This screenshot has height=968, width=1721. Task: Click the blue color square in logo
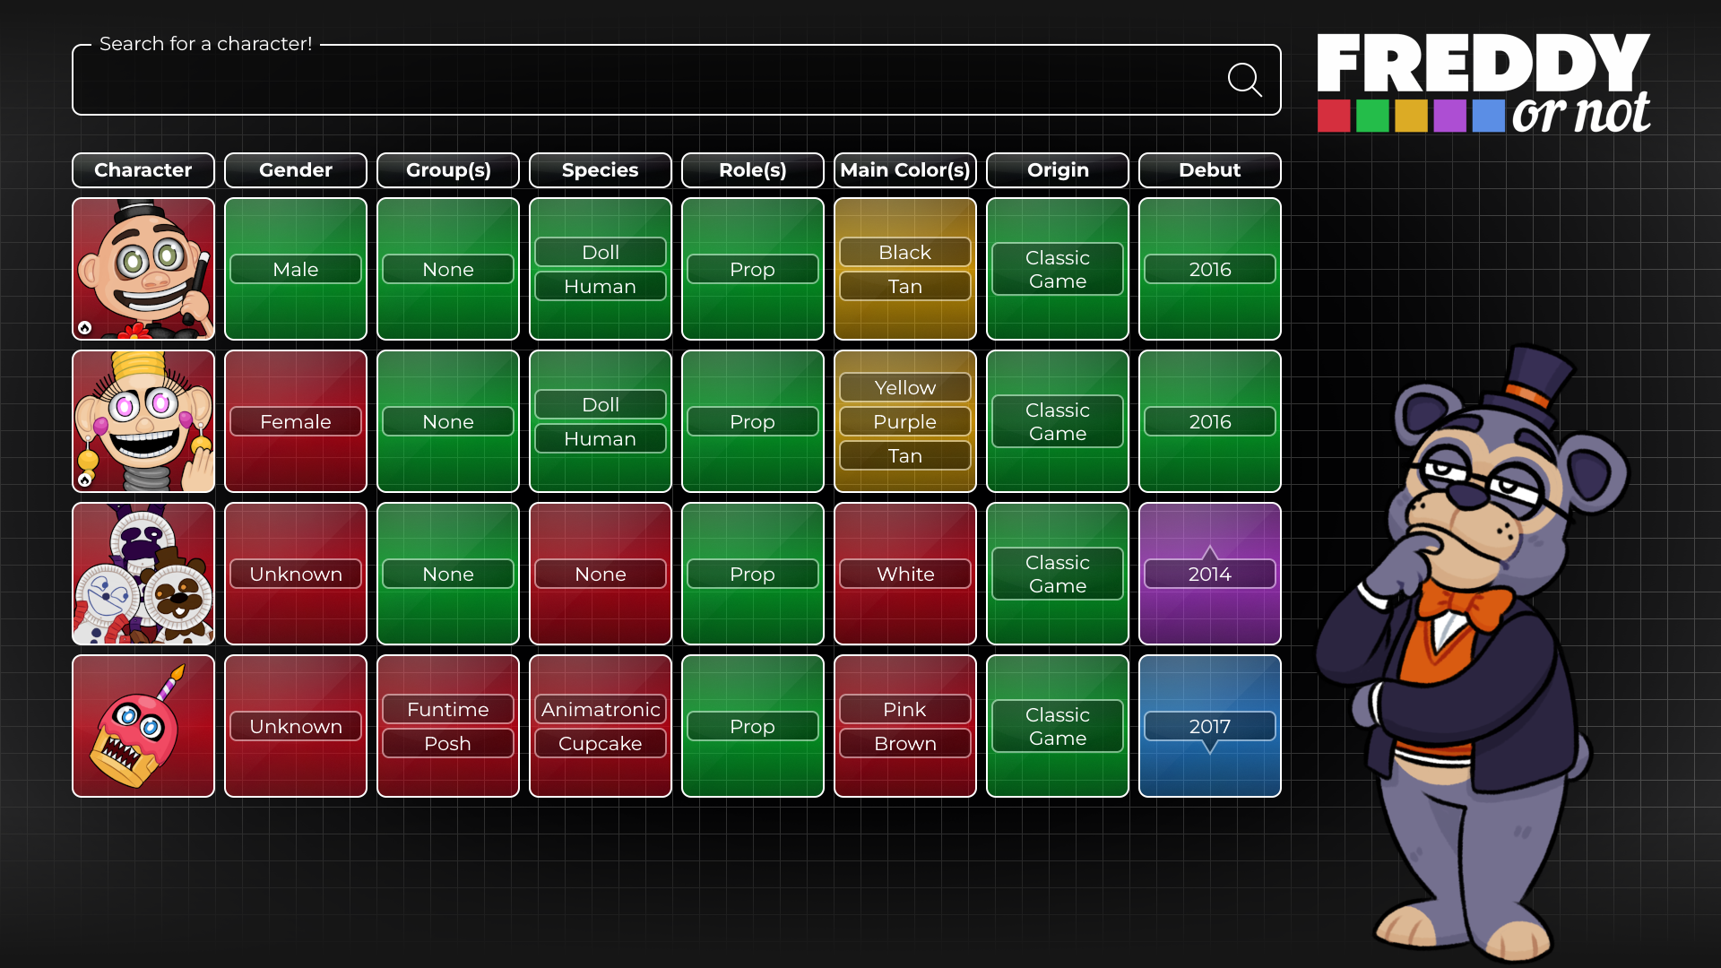[1489, 116]
